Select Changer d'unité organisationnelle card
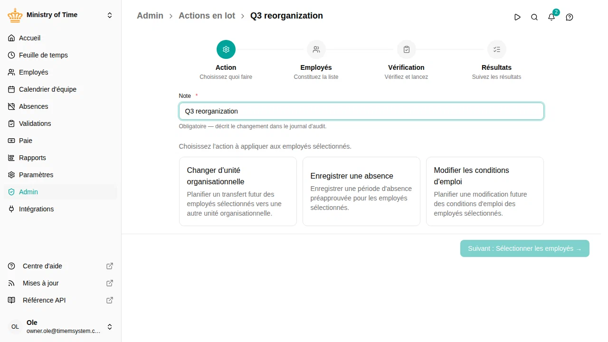This screenshot has height=342, width=608. pyautogui.click(x=238, y=191)
